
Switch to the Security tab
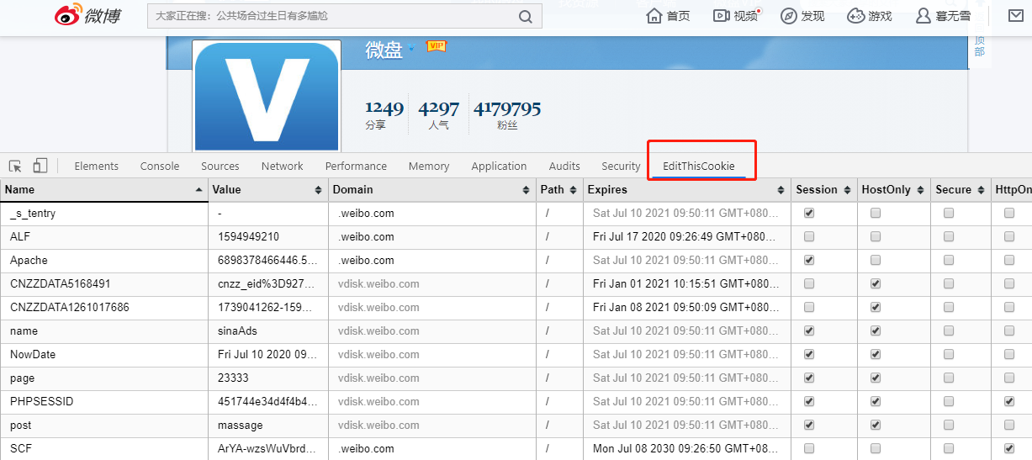point(621,166)
